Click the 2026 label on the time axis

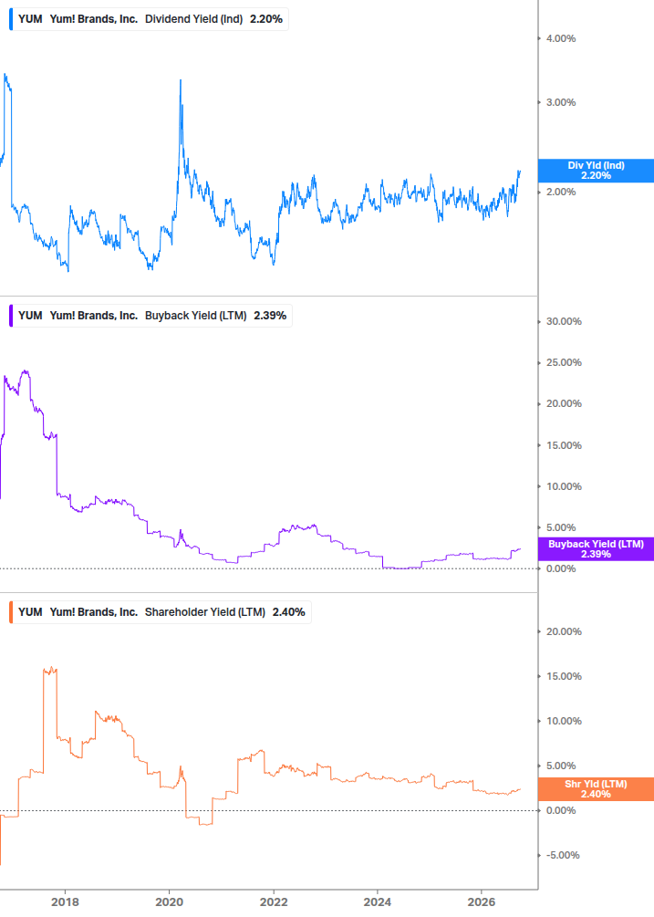click(x=482, y=902)
